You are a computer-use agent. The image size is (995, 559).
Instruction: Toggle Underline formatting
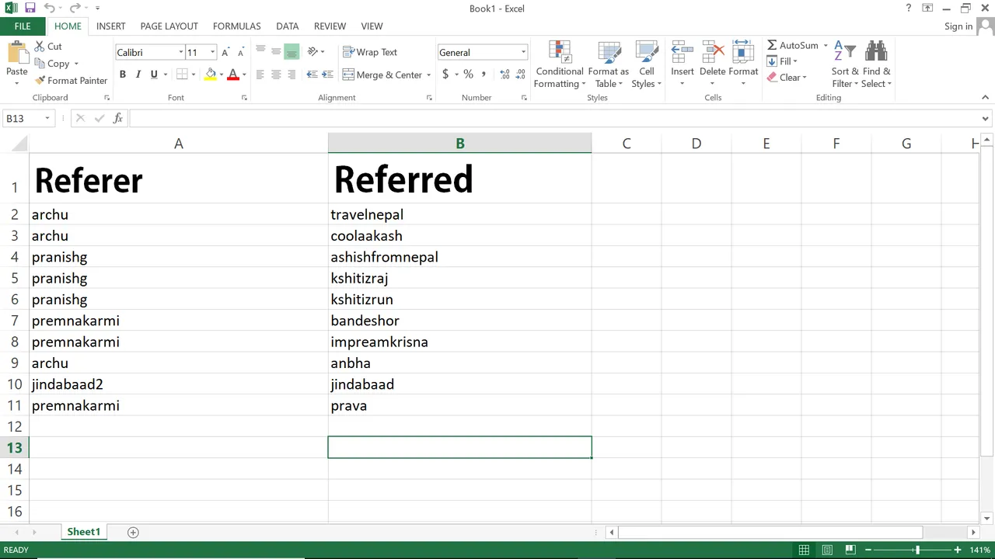[154, 75]
